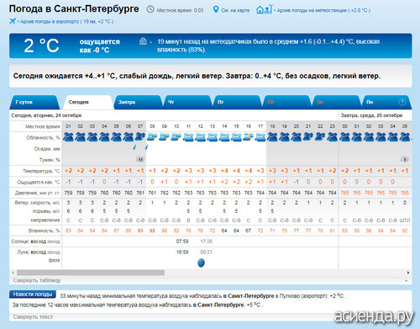
Task: Click the Влажность, % row label
Action: (x=45, y=231)
